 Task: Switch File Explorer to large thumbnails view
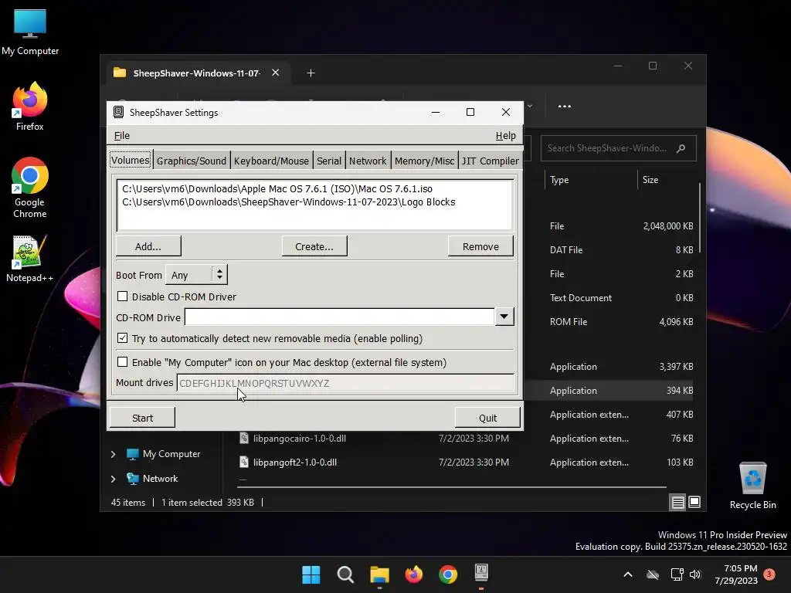694,502
